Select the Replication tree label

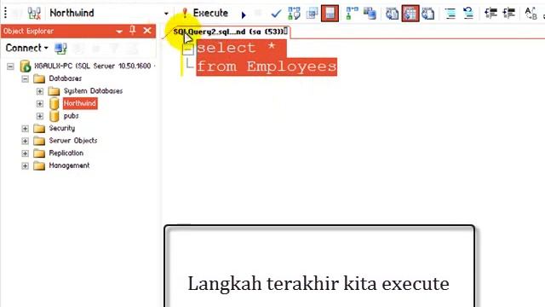[x=66, y=153]
